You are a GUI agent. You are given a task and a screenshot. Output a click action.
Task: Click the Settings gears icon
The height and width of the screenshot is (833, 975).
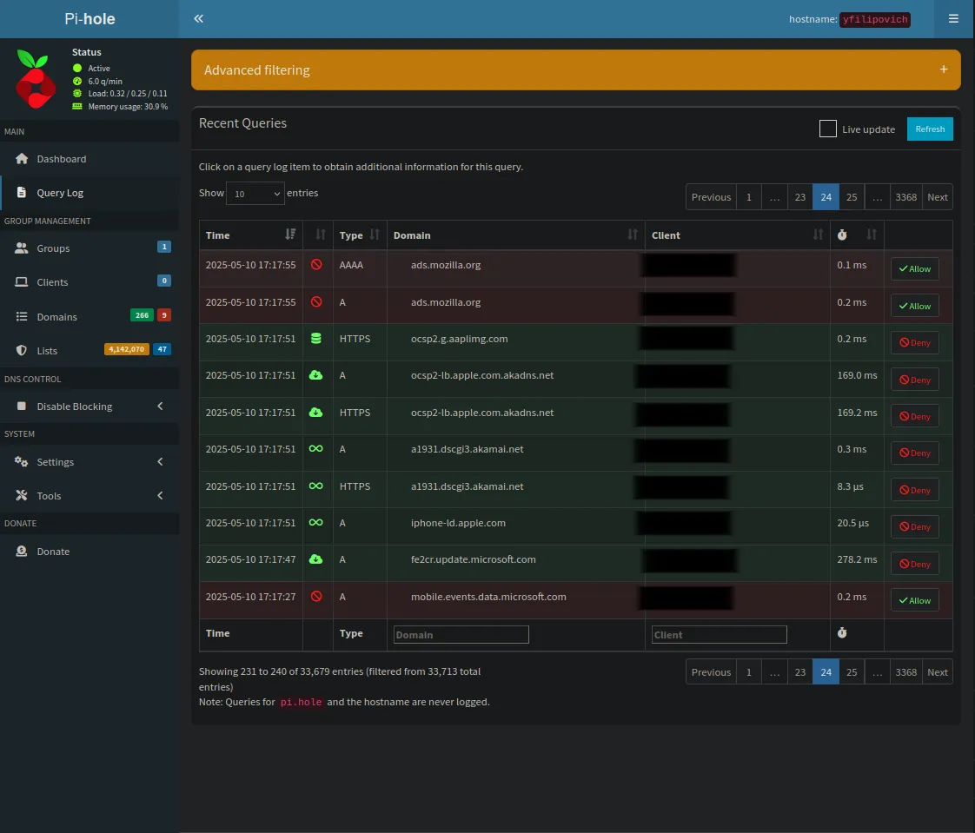(x=22, y=461)
